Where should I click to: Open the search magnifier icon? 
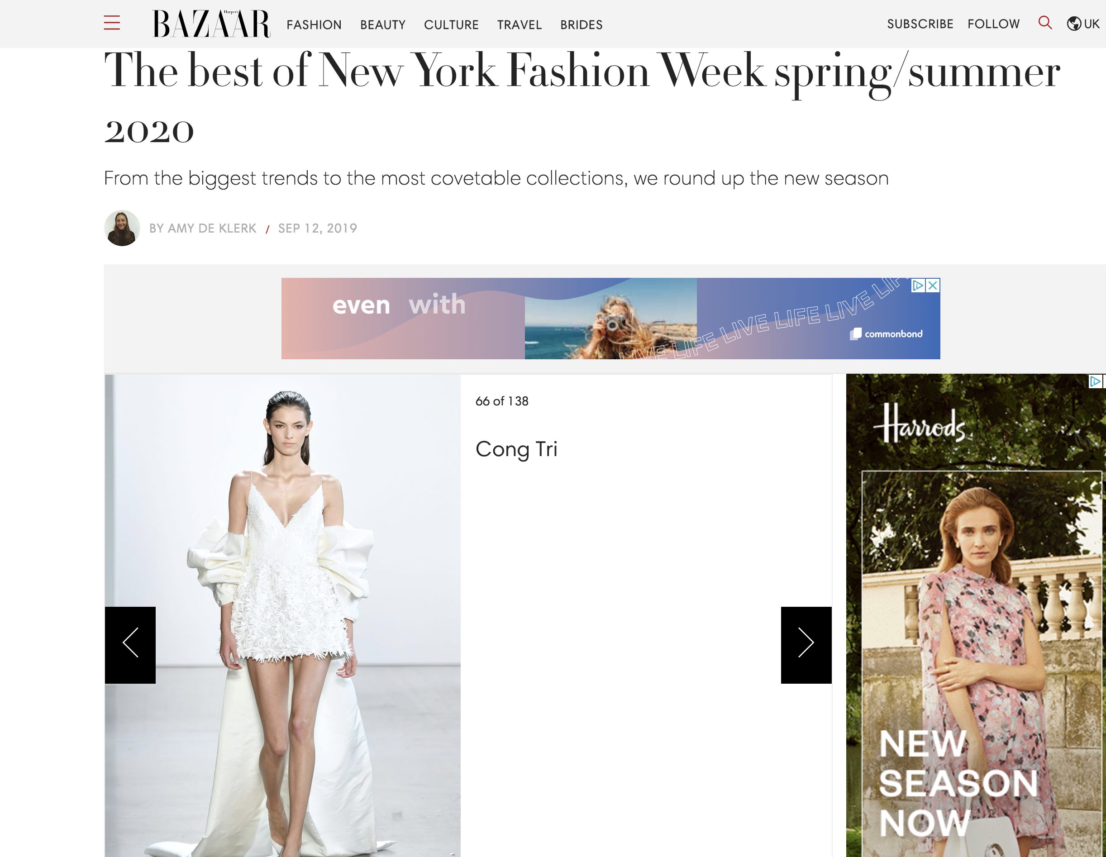click(1045, 23)
